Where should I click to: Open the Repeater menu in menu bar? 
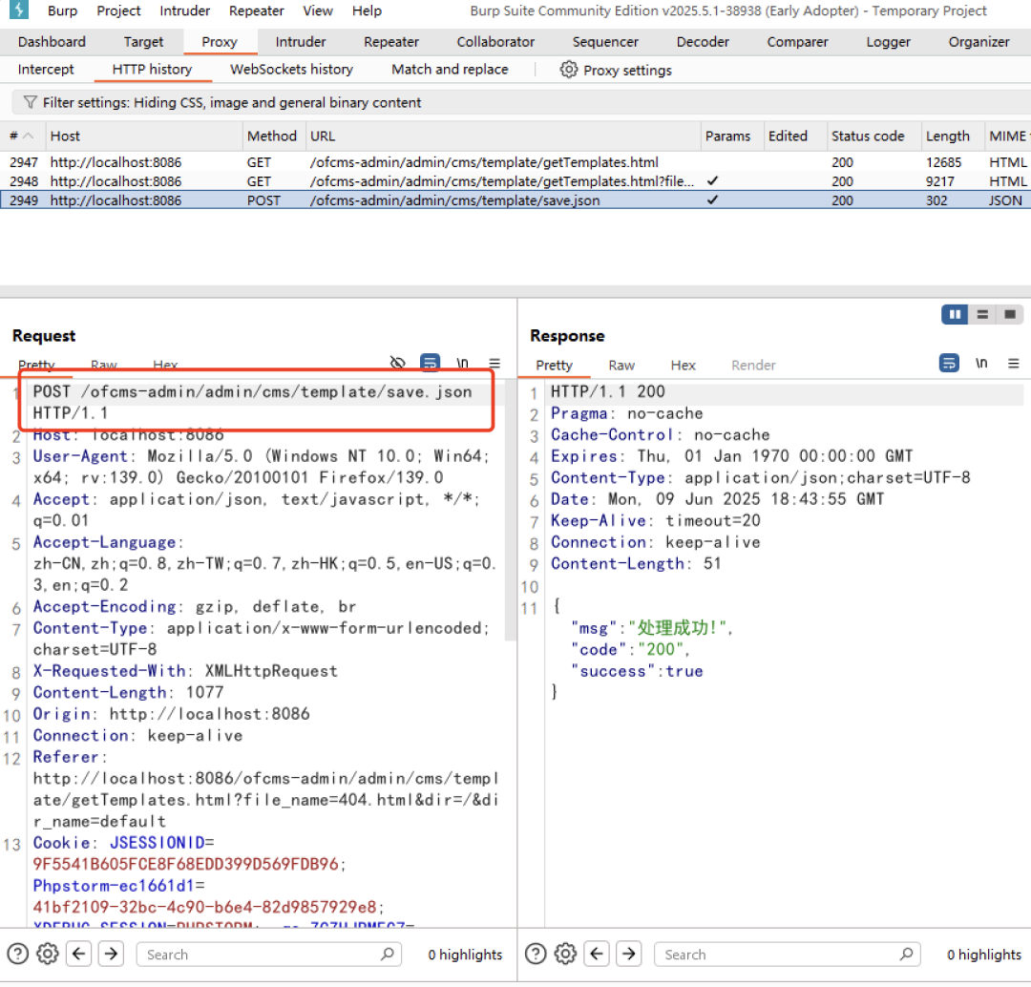[257, 10]
